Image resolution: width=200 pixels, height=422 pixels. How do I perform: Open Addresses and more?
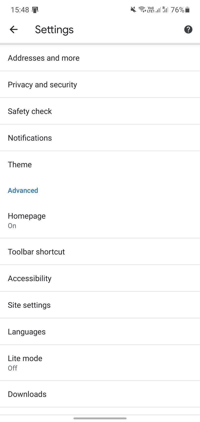coord(100,58)
